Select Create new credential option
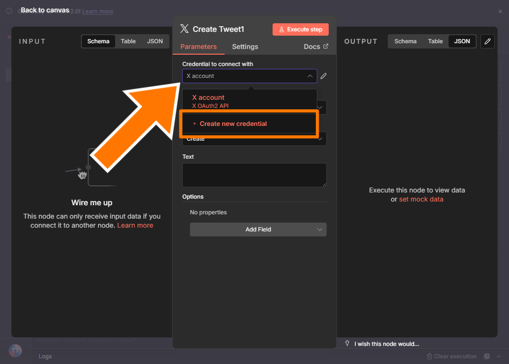The height and width of the screenshot is (364, 509). (233, 124)
